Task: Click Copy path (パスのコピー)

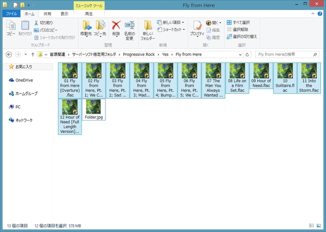Action: (x=46, y=30)
